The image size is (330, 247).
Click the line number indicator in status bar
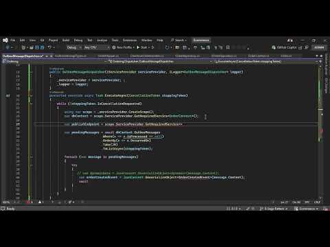click(x=285, y=202)
